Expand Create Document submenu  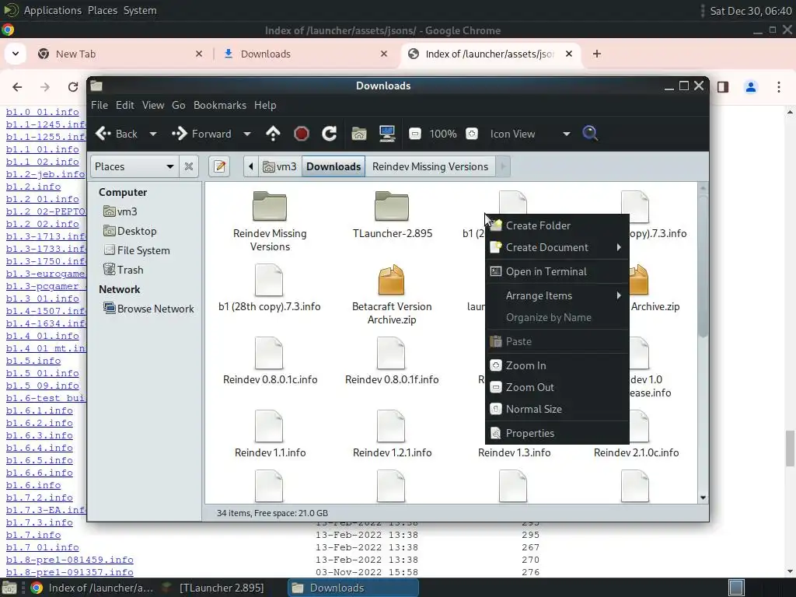coord(557,247)
